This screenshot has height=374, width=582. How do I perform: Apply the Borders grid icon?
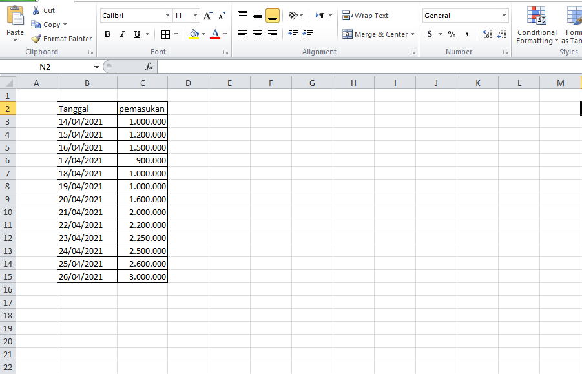click(165, 34)
